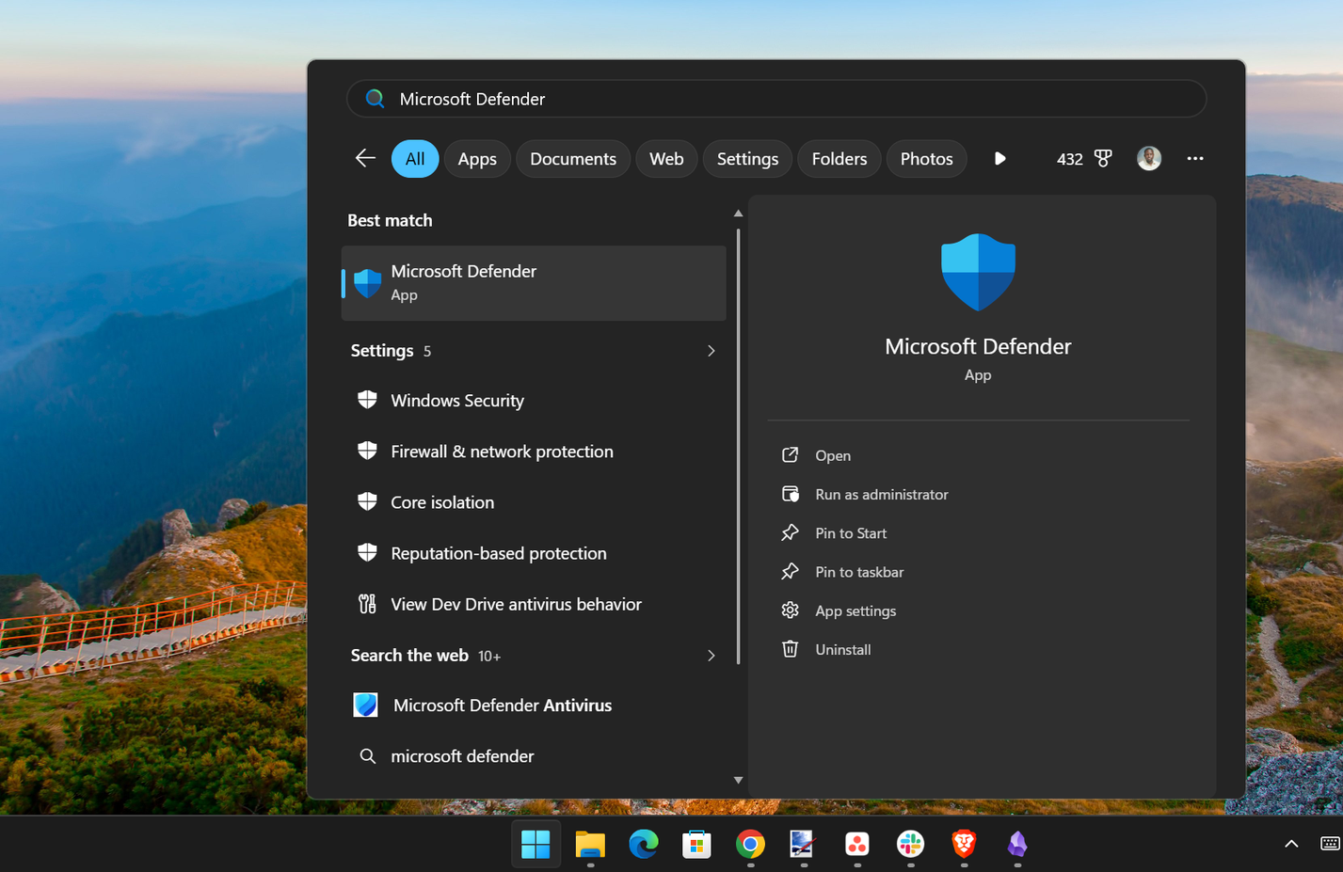Choose Pin to taskbar

859,572
